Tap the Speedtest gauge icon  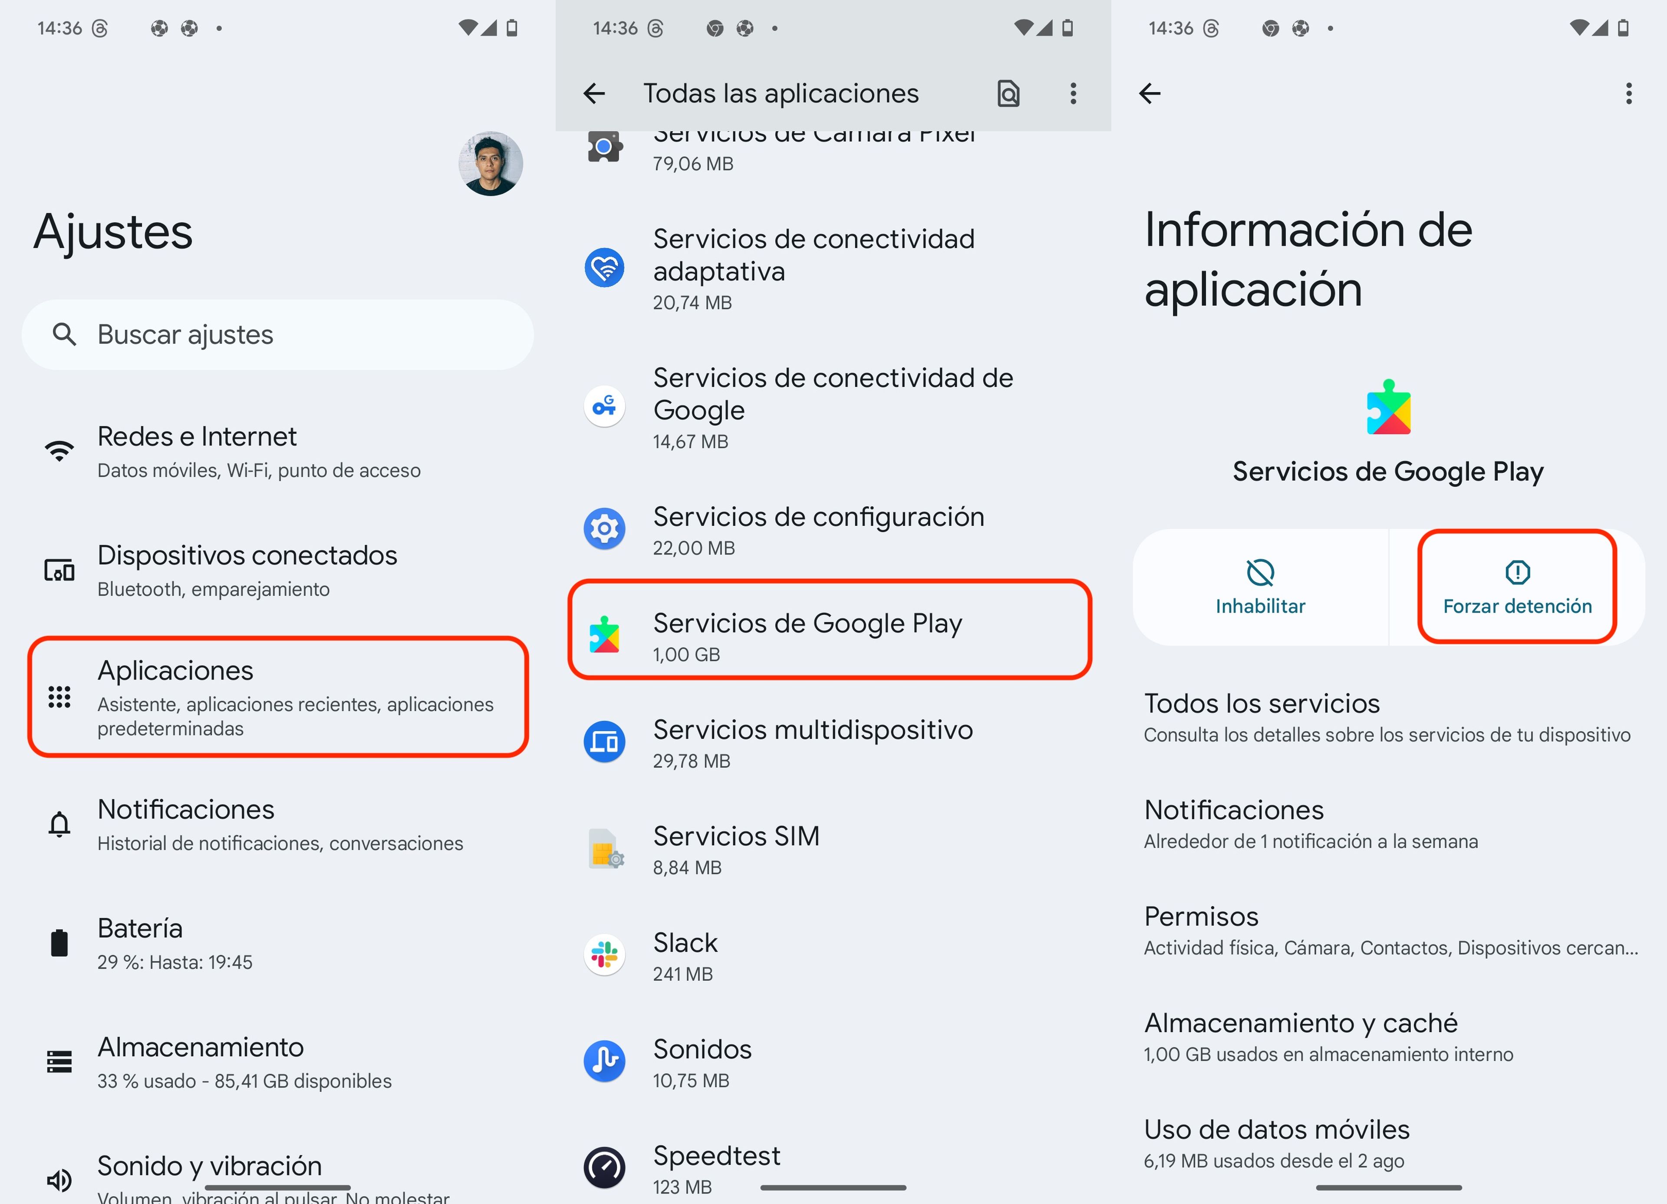coord(604,1167)
